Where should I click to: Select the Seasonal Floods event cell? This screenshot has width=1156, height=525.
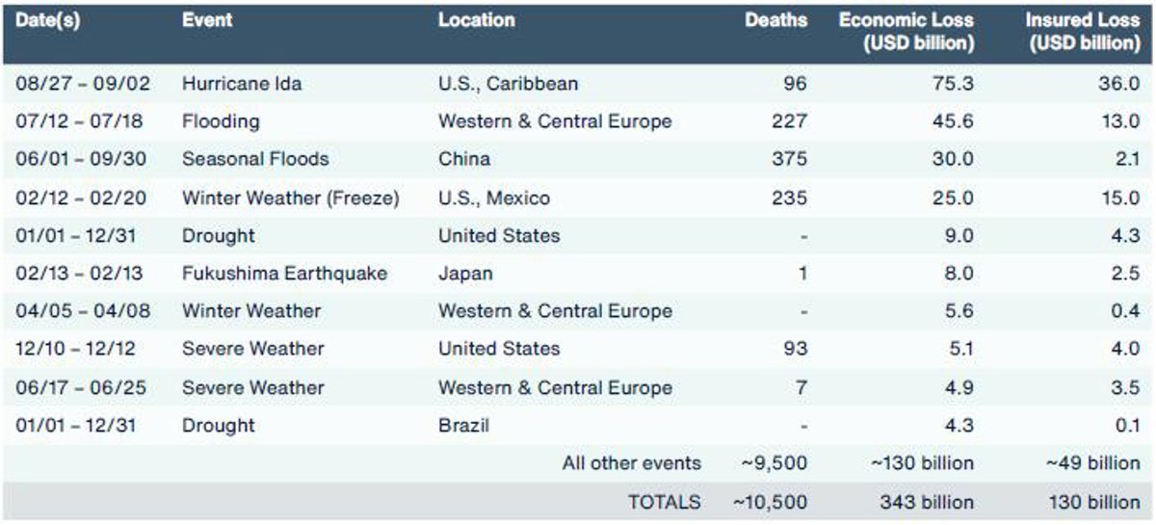click(255, 159)
